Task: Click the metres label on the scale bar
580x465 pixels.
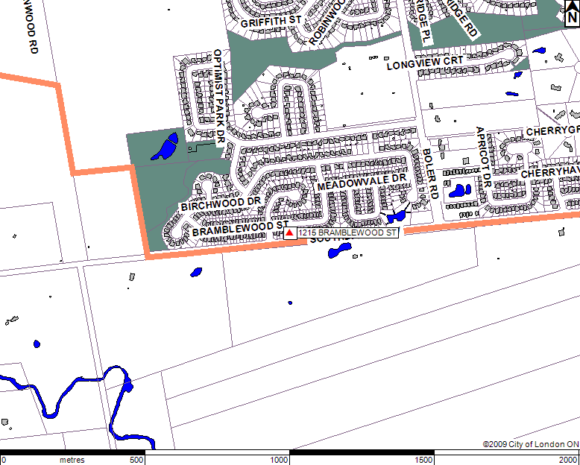Action: pos(72,460)
